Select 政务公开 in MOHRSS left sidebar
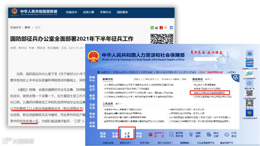Screen dimensions: 260x146 [92, 88]
